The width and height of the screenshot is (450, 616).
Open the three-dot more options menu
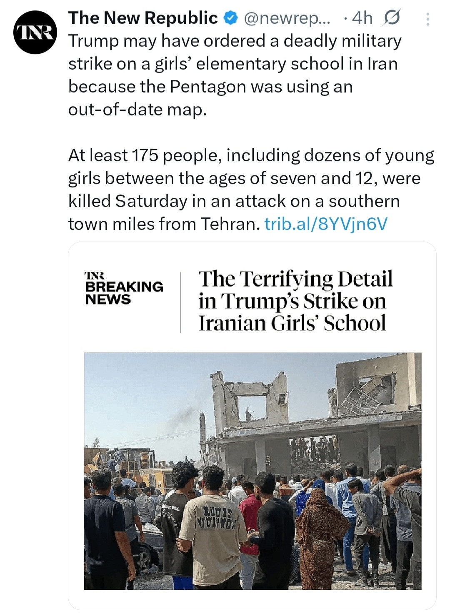coord(427,19)
